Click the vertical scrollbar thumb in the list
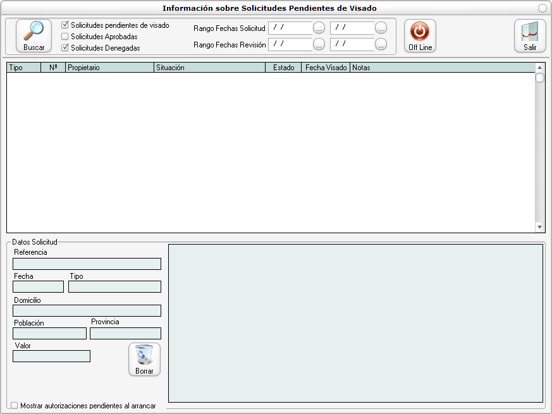The width and height of the screenshot is (552, 414). click(x=539, y=78)
